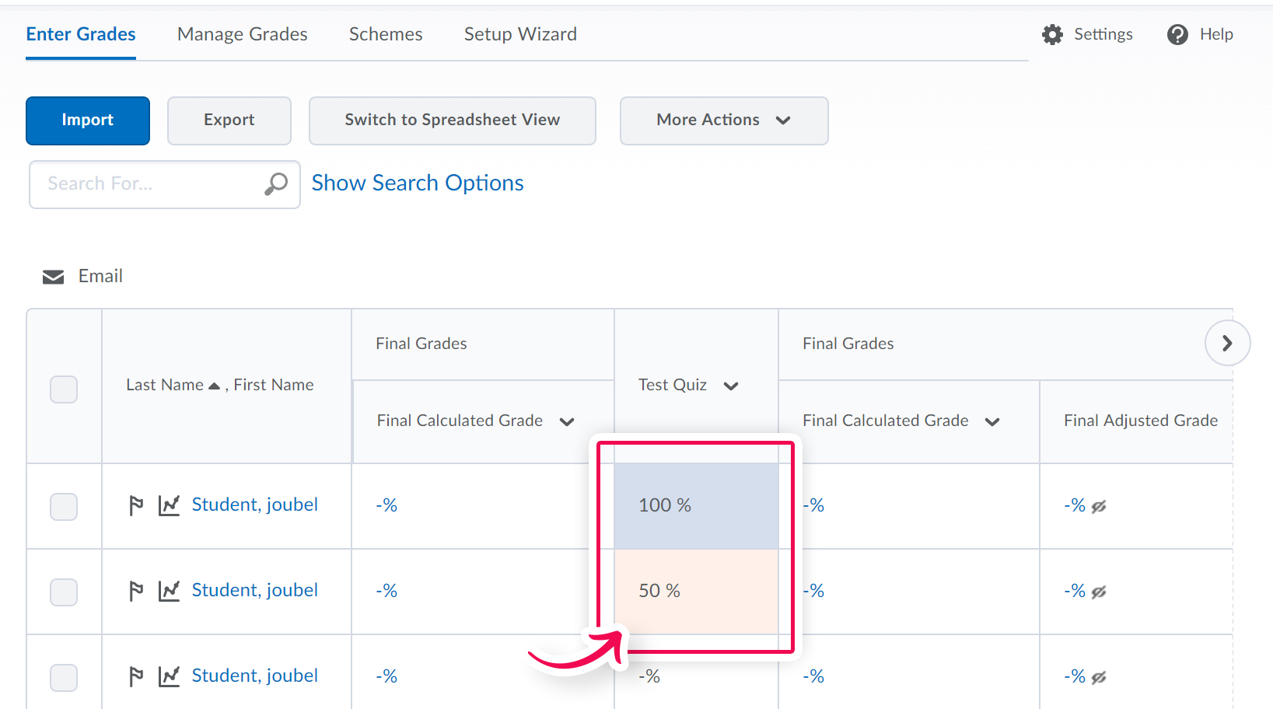1273x709 pixels.
Task: Click the right chevron to scroll grade columns
Action: (1227, 343)
